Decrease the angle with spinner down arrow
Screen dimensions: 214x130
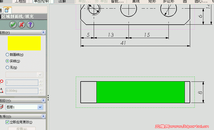(40, 92)
